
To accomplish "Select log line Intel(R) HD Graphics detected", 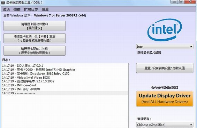I will (65, 70).
